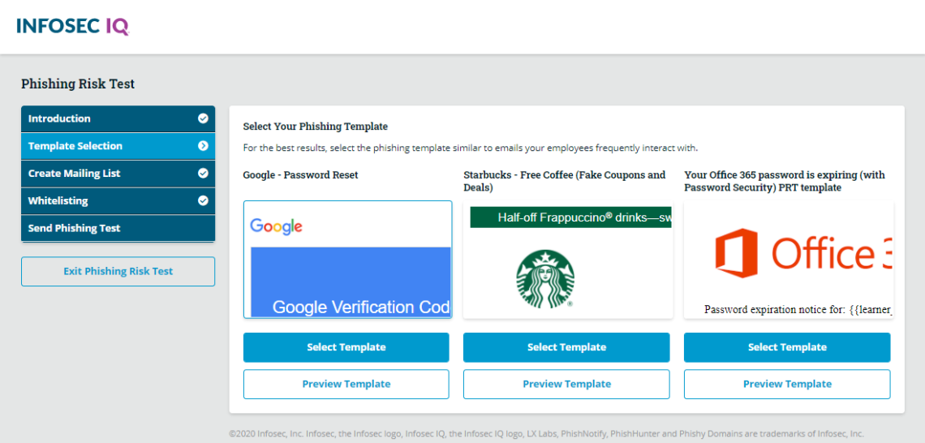Select the Starbucks Free Coffee template

[x=566, y=347]
